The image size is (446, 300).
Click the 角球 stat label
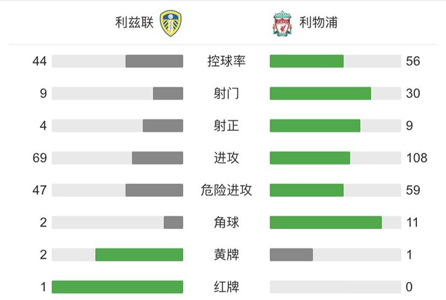tap(226, 223)
